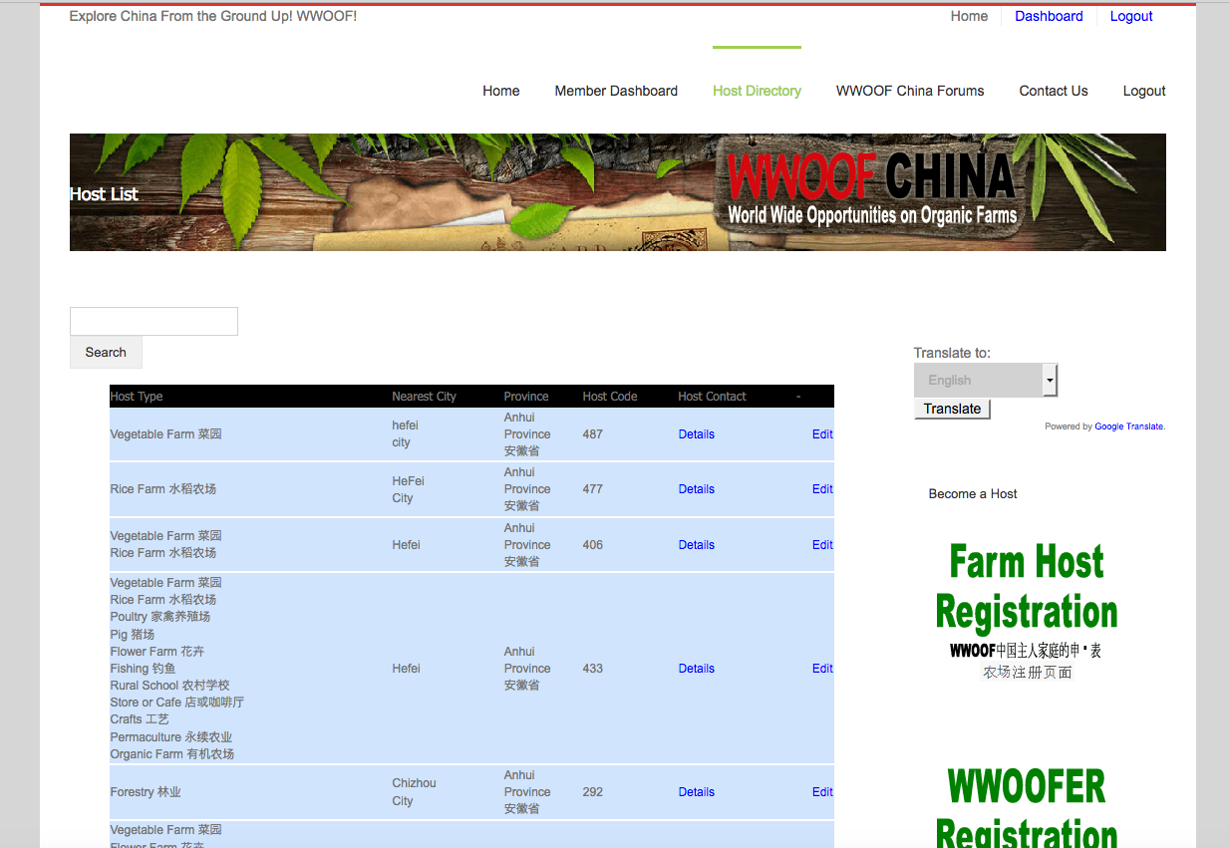Click the Host Code column header
The width and height of the screenshot is (1229, 848).
point(610,397)
